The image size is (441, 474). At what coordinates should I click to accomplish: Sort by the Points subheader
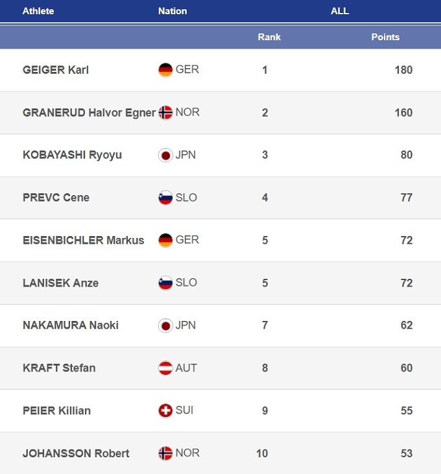tap(385, 37)
